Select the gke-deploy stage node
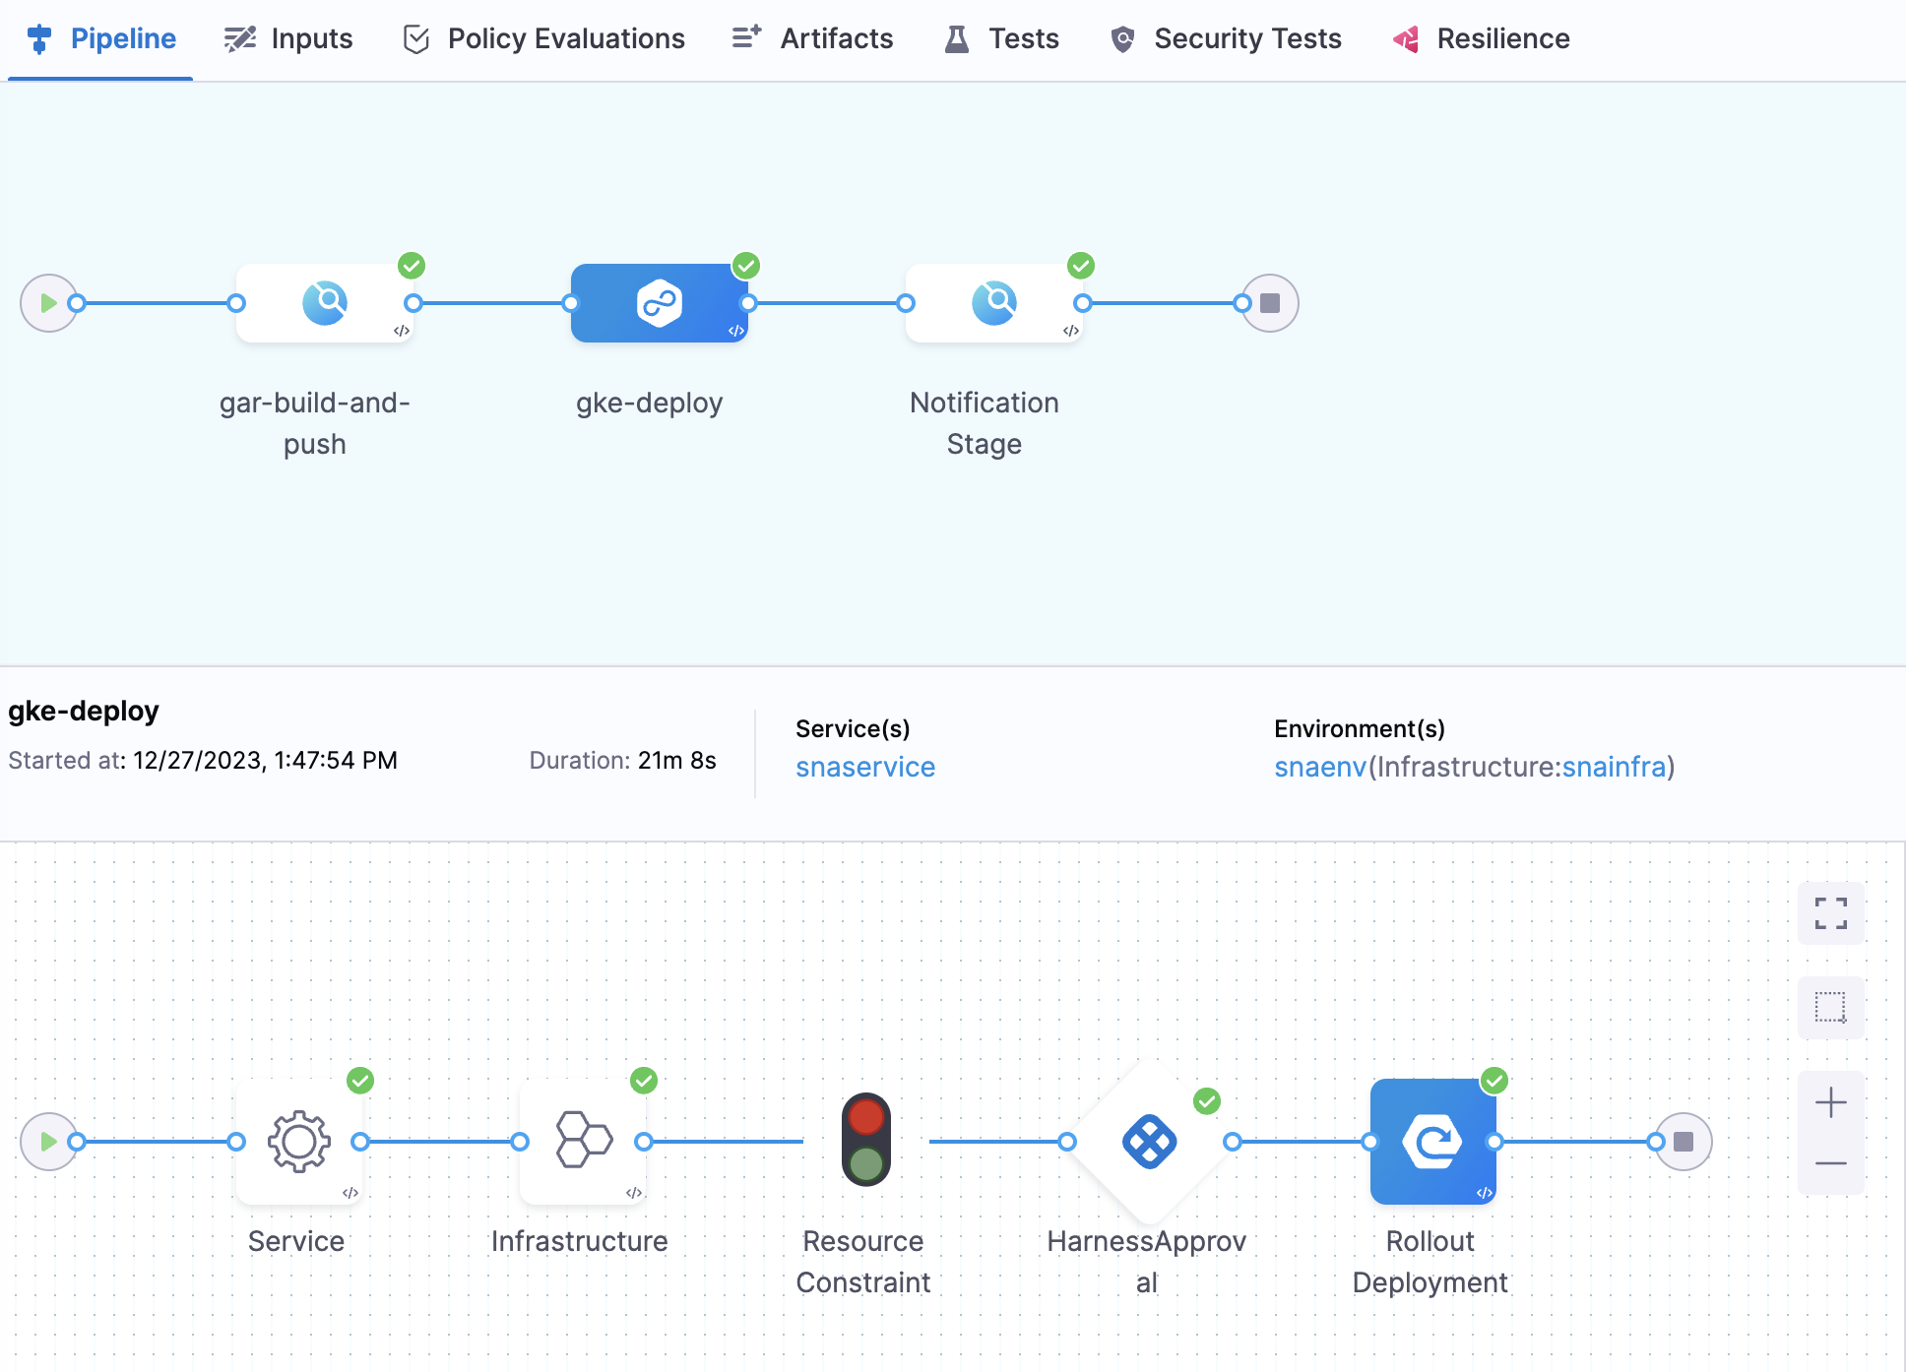Screen dimensions: 1906x1372 659,303
